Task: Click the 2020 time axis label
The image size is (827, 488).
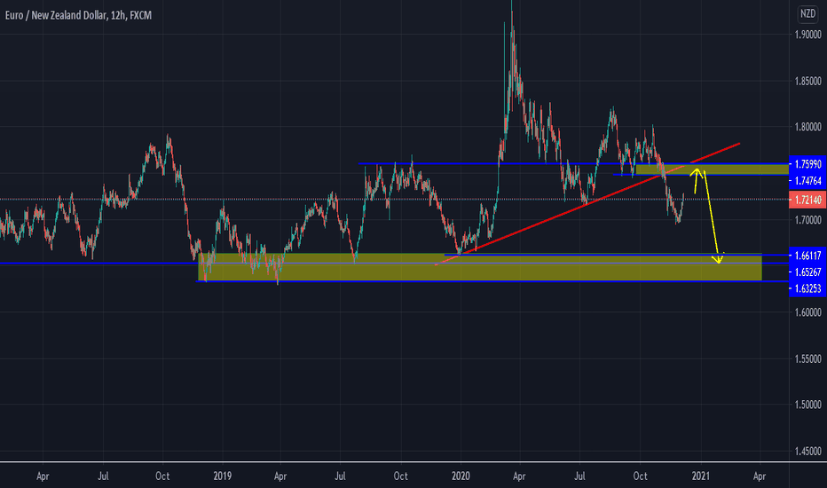Action: coord(461,476)
